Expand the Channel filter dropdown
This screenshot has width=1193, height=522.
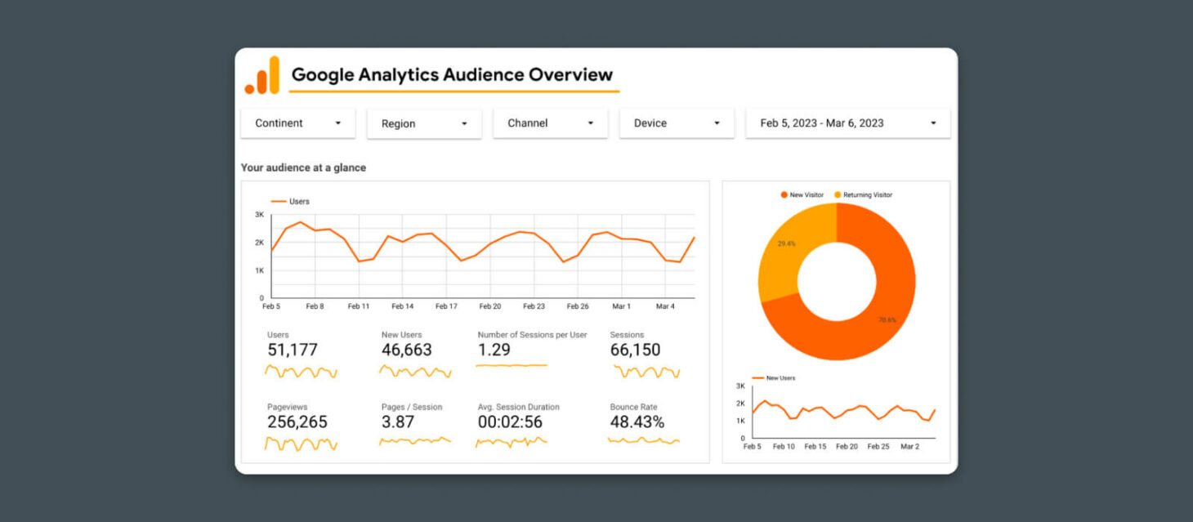tap(550, 123)
